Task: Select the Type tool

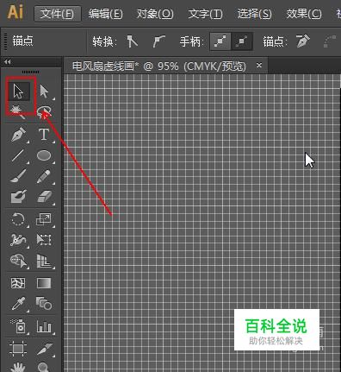Action: (44, 135)
